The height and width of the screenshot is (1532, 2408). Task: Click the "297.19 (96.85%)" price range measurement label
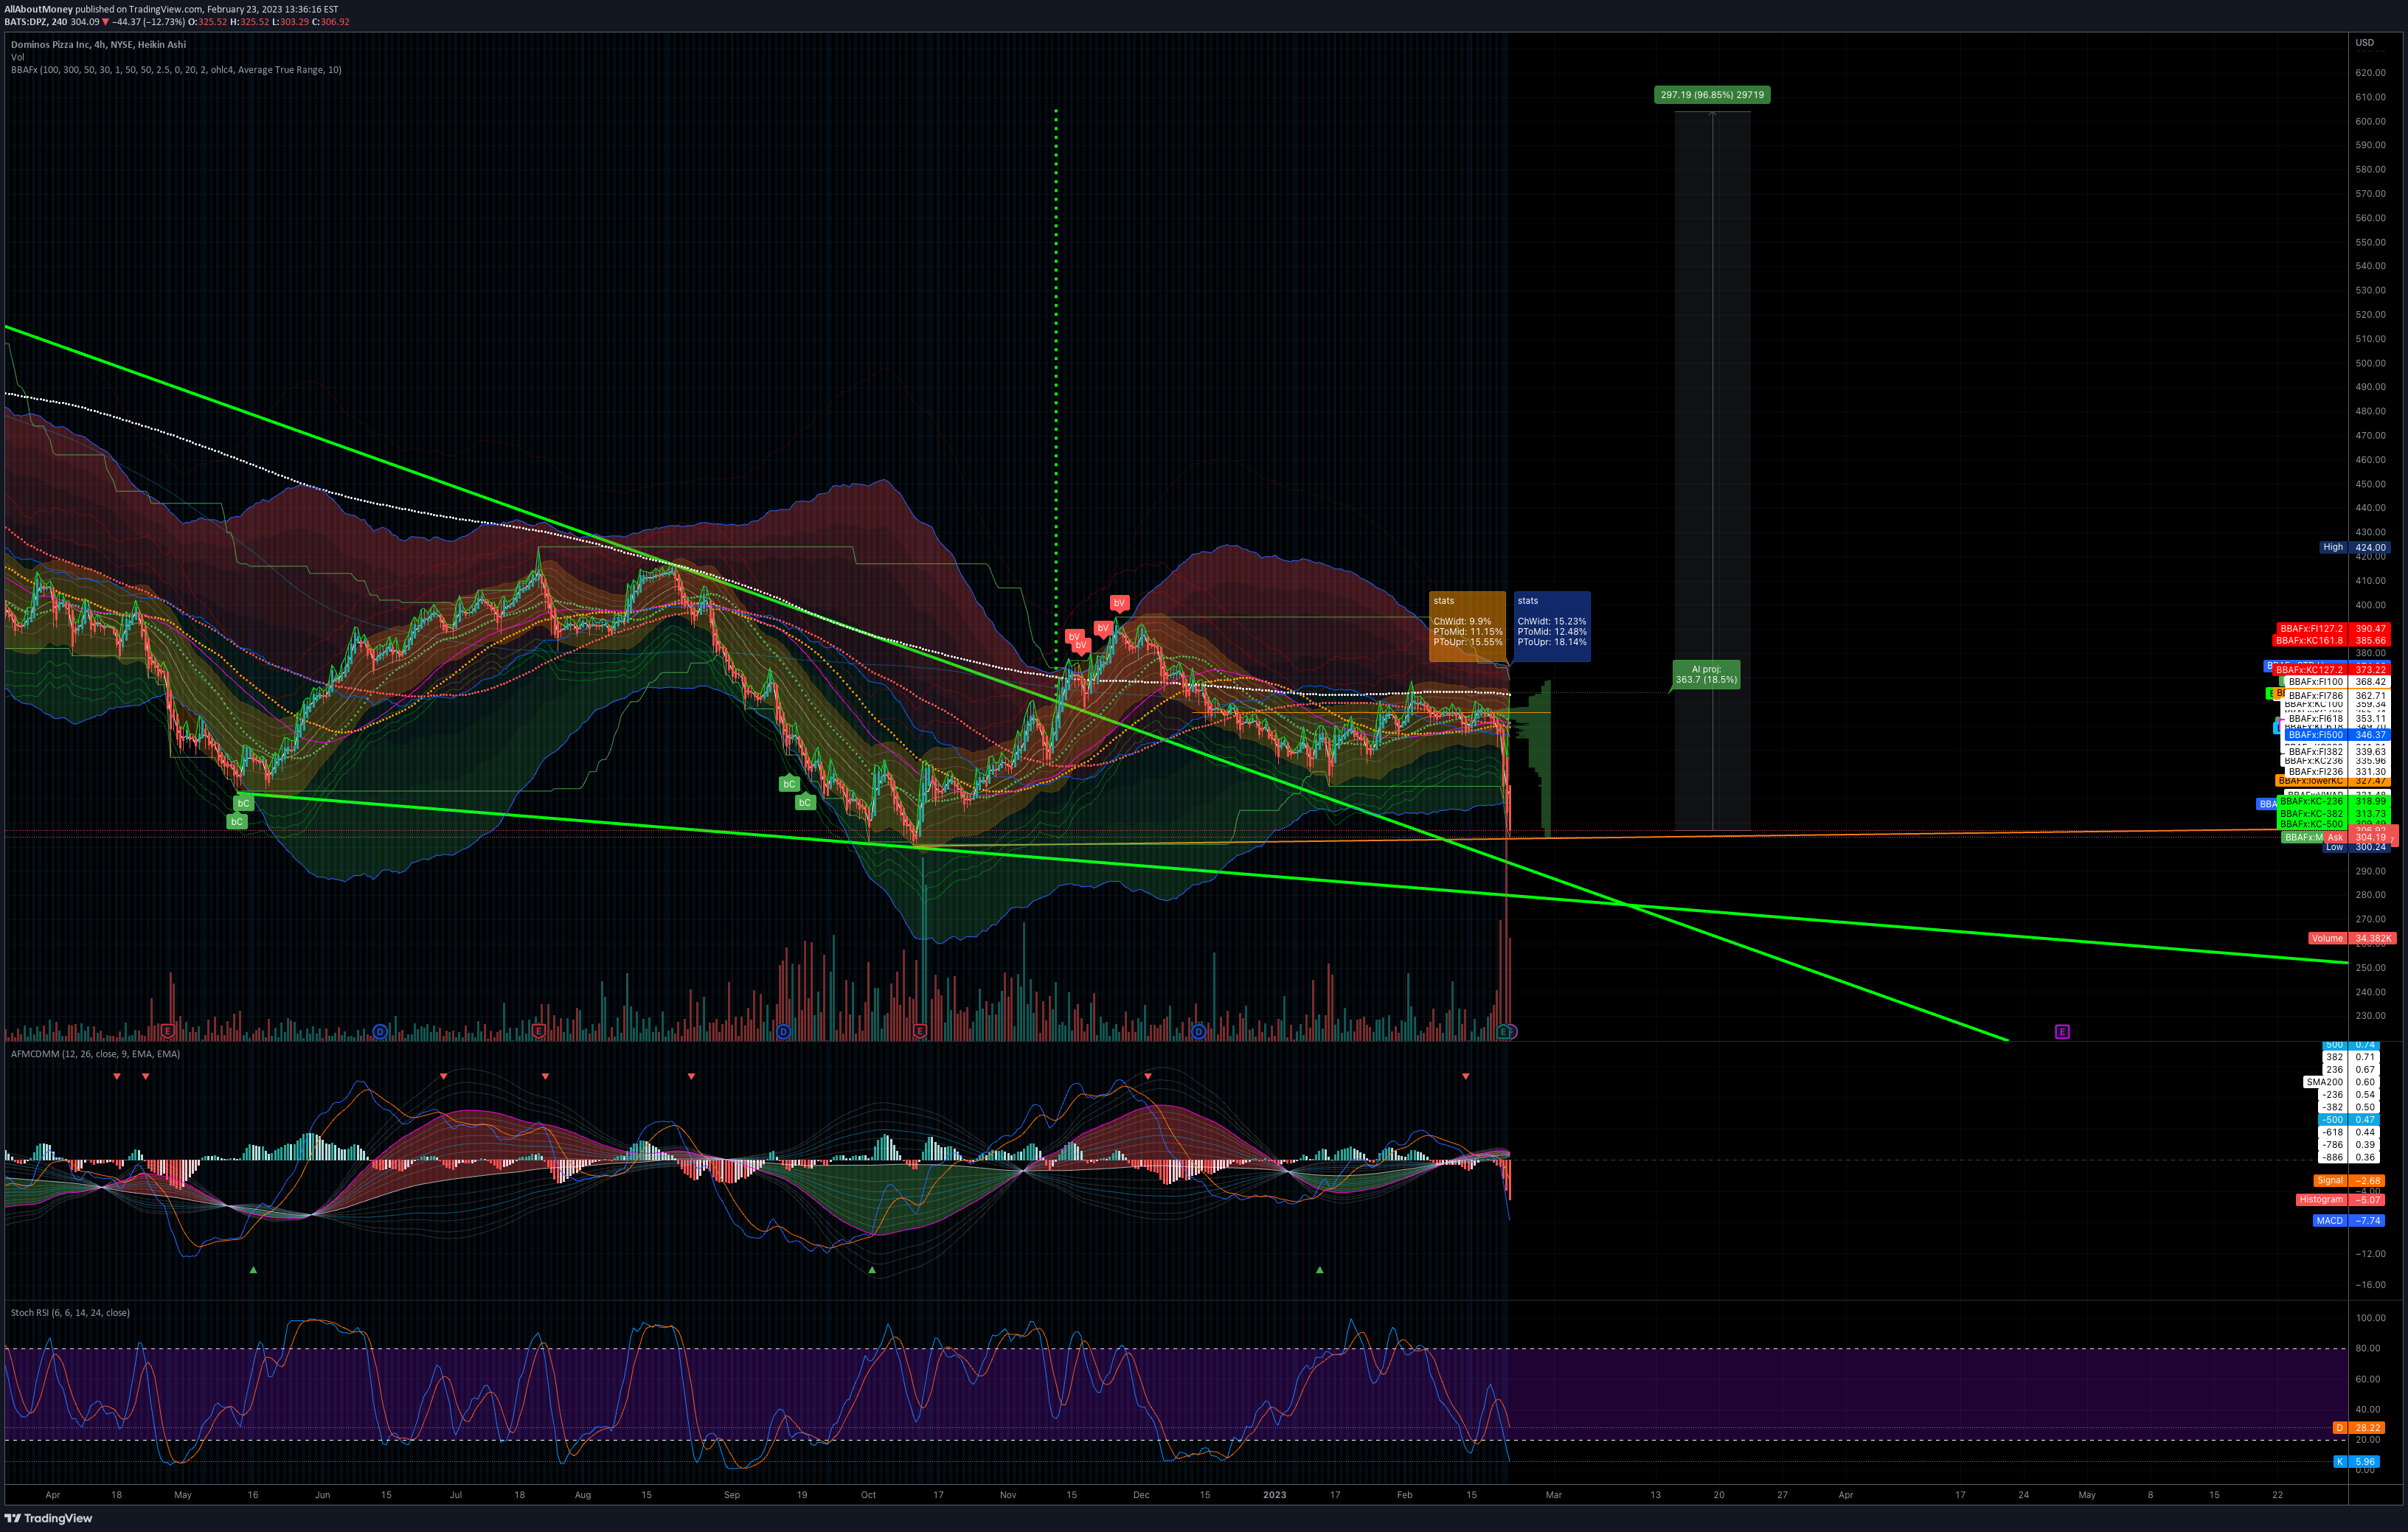tap(1713, 94)
